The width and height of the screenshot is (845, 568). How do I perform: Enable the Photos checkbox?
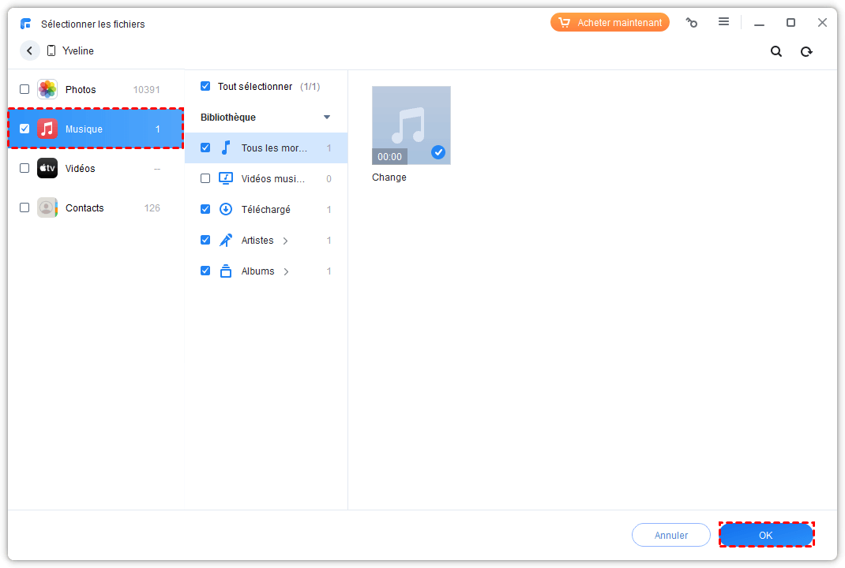coord(24,89)
